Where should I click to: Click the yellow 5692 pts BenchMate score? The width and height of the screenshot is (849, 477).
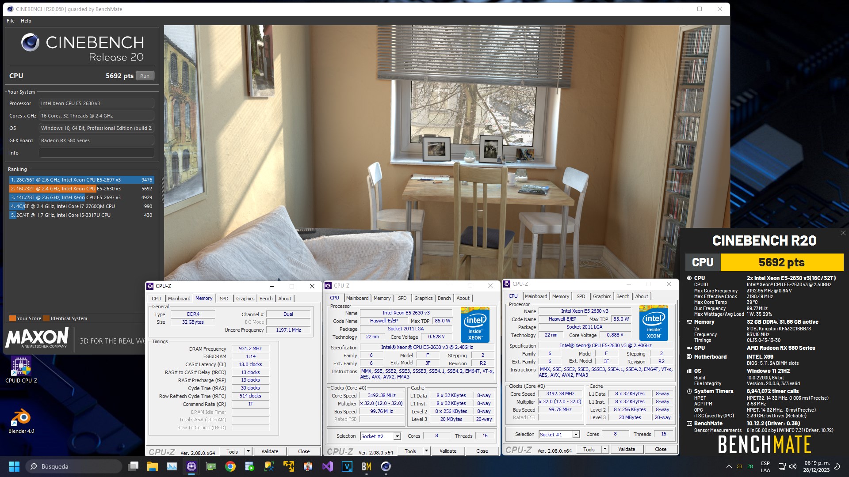(782, 262)
